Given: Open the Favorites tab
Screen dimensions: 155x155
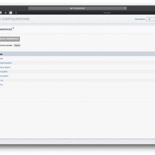Looking at the screenshot, I should pos(107,13).
